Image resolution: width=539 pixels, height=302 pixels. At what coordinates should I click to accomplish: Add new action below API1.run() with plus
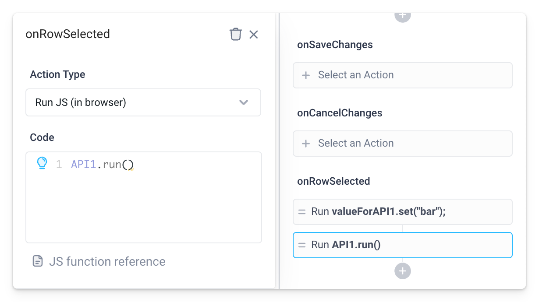(x=402, y=271)
